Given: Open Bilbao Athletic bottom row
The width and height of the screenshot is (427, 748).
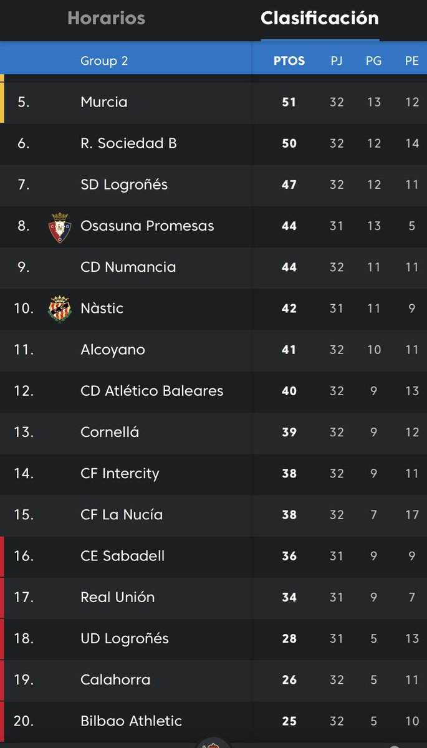Looking at the screenshot, I should pos(213,721).
